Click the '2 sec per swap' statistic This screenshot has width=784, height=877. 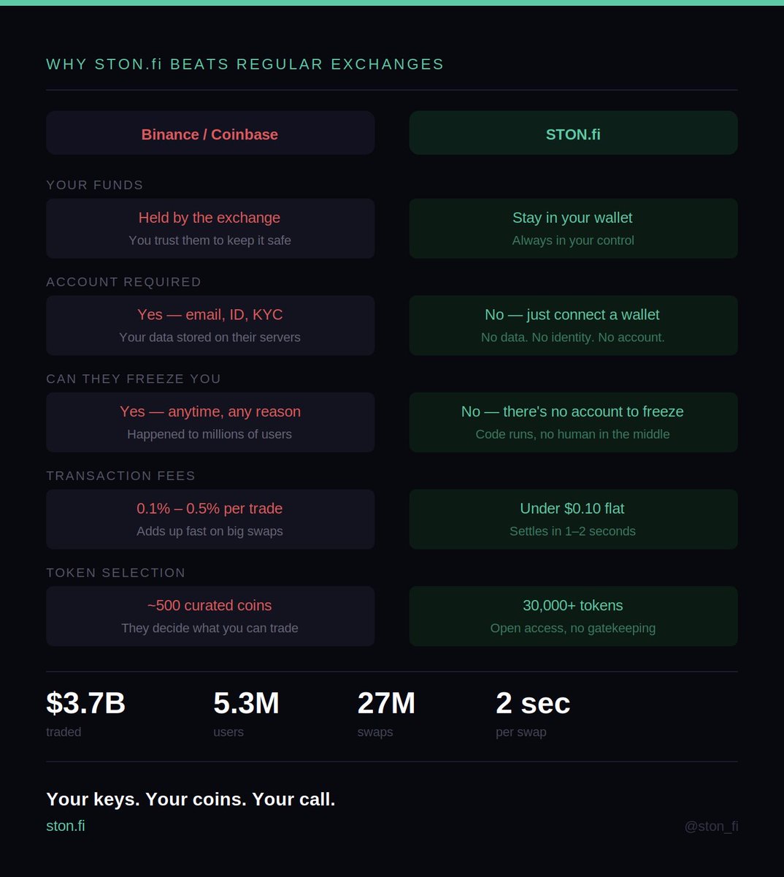(533, 713)
